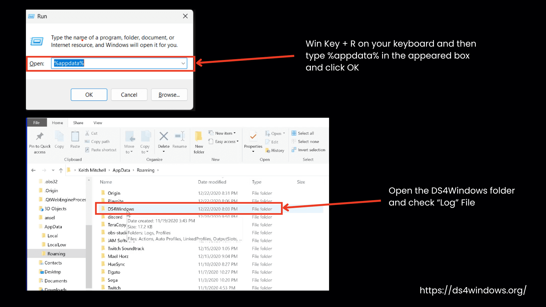Click Roaming breadcrumb in address bar
This screenshot has height=307, width=546.
coord(146,170)
